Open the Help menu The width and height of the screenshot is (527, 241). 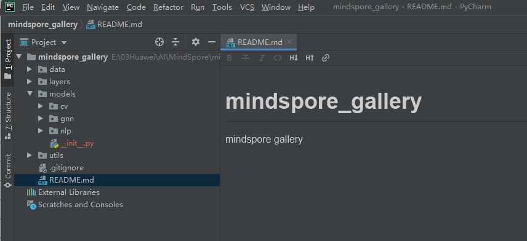[x=306, y=7]
